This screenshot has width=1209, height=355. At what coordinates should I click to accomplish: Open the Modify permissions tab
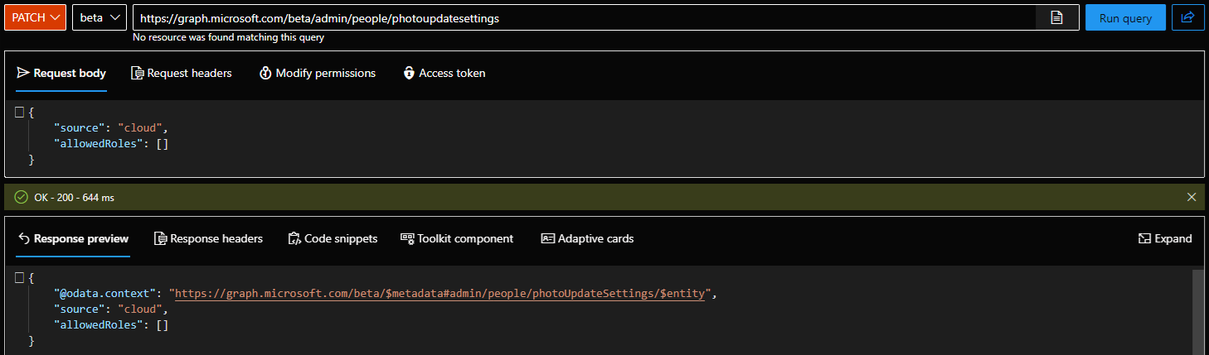pyautogui.click(x=317, y=73)
